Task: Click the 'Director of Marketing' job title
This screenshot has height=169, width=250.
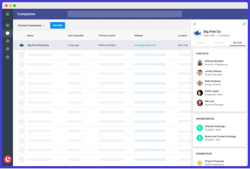Action: (216, 65)
